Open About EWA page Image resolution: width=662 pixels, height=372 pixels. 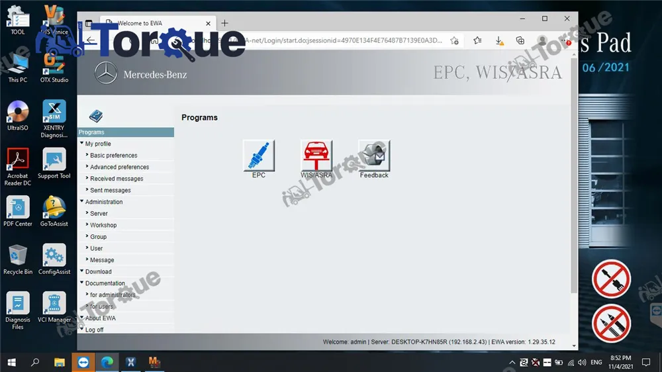click(101, 318)
